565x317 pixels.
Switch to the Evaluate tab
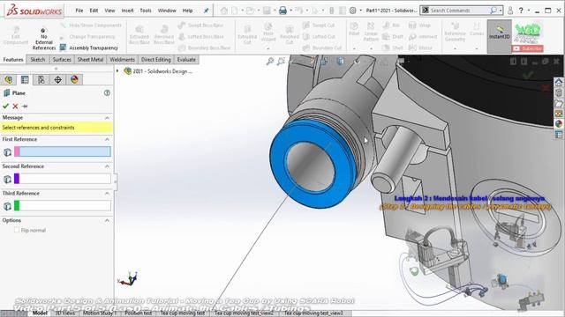[x=186, y=60]
